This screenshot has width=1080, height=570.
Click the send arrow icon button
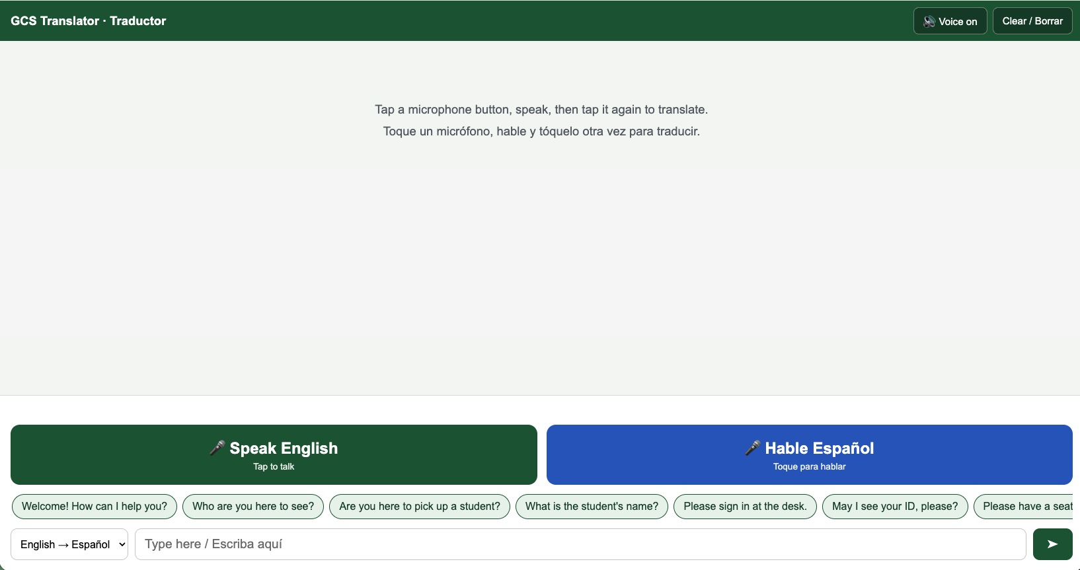1052,544
